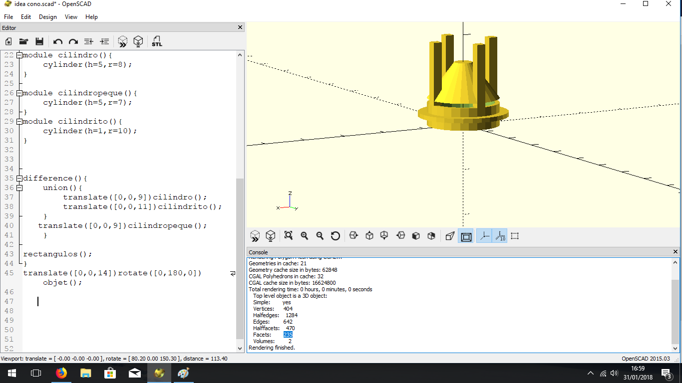Save the current scad file
The image size is (682, 383).
click(39, 41)
